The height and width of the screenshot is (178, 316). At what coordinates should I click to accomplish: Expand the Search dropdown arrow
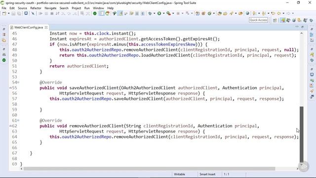click(236, 13)
